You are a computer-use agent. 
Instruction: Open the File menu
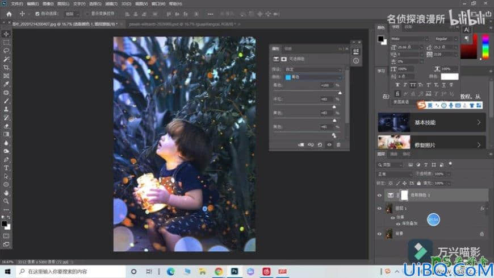click(17, 4)
